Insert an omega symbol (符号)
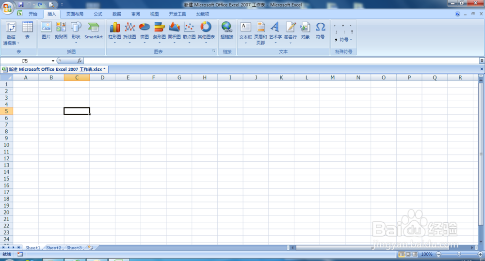Screen dimensions: 485x261 tap(320, 31)
